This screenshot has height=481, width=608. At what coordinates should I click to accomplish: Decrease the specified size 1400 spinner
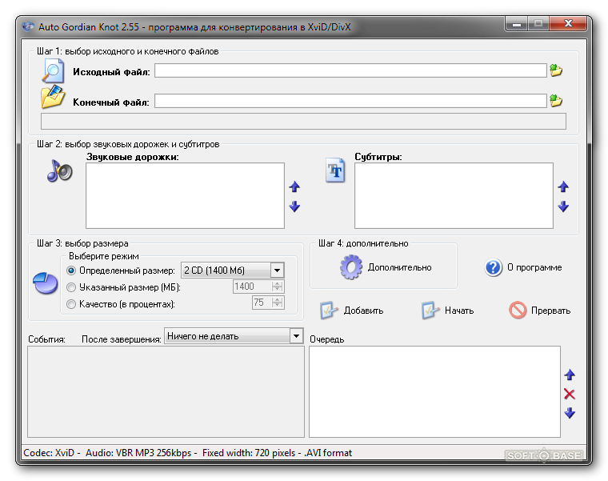[x=277, y=290]
